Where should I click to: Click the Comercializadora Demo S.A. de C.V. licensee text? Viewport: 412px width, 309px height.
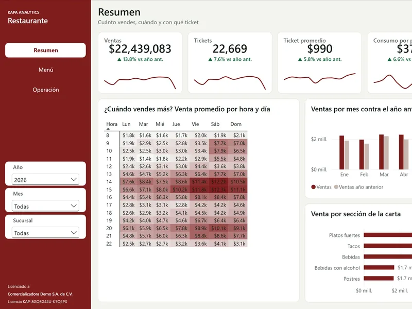click(x=40, y=294)
